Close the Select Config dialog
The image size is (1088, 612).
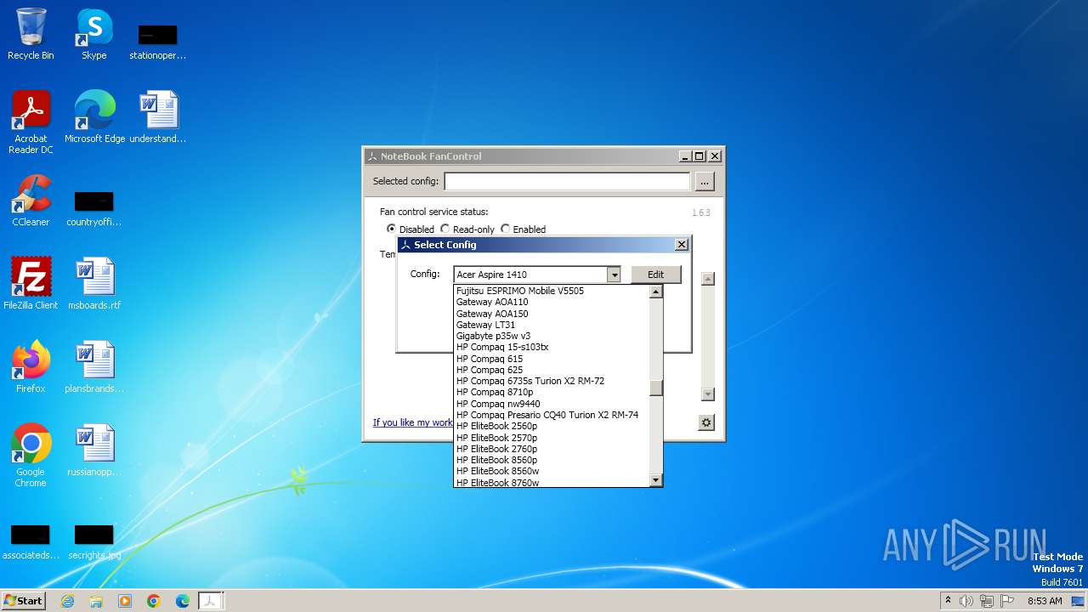tap(681, 245)
